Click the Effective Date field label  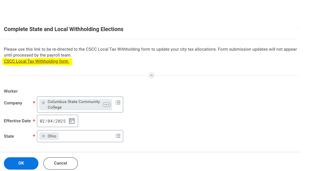click(x=17, y=121)
